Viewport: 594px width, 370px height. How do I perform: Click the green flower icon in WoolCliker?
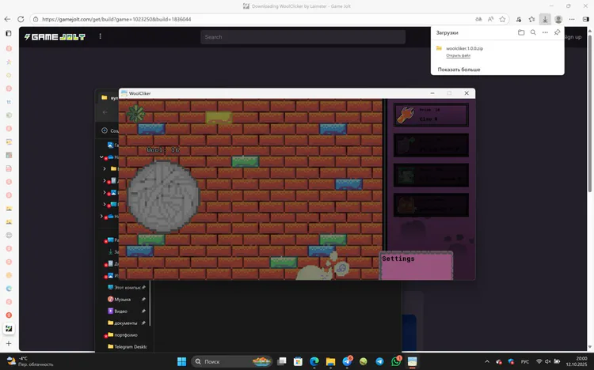[x=135, y=113]
